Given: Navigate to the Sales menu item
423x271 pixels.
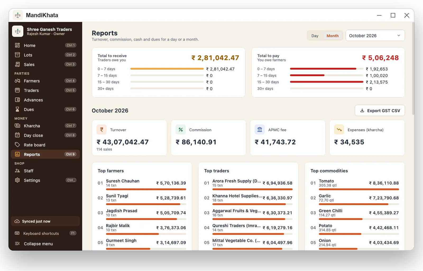Looking at the screenshot, I should coord(45,64).
